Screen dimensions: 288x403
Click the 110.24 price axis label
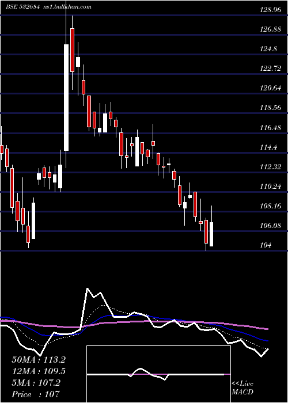click(271, 187)
